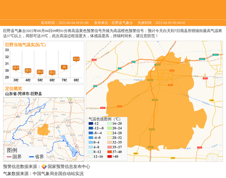Select the 20~24 green legend swatch
This screenshot has height=178, width=226.
tap(110, 128)
